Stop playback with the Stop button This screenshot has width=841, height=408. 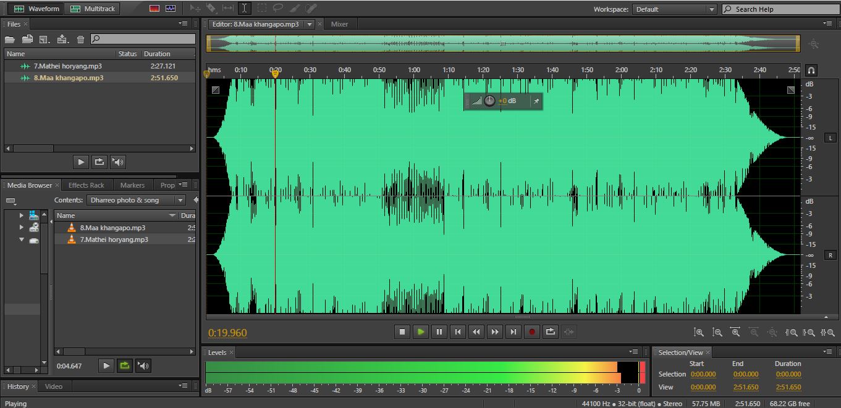pos(402,331)
